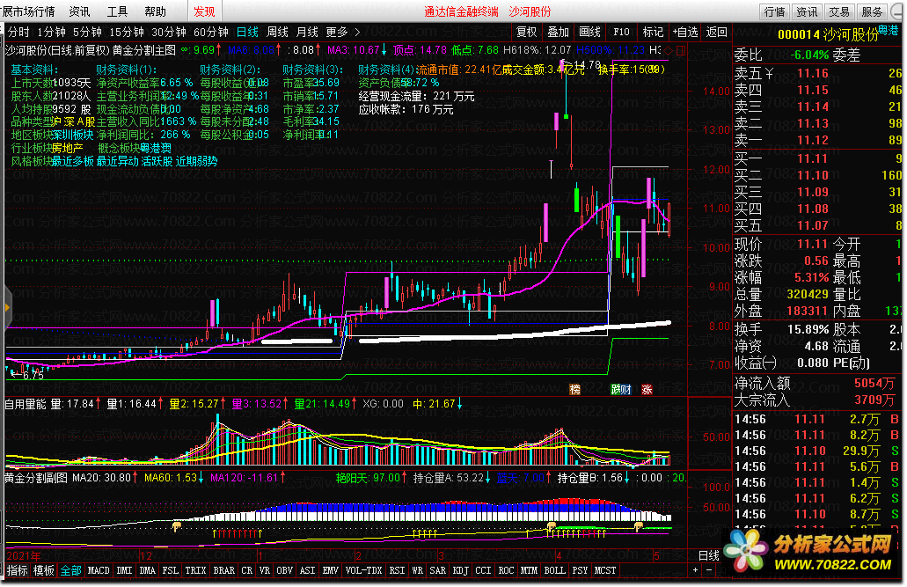907x587 pixels.
Task: Switch to KDJ indicator
Action: coord(460,570)
